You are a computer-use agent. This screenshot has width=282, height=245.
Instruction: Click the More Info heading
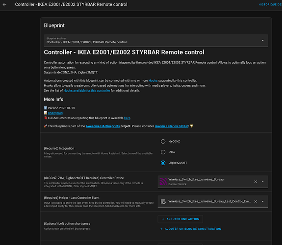point(53,99)
